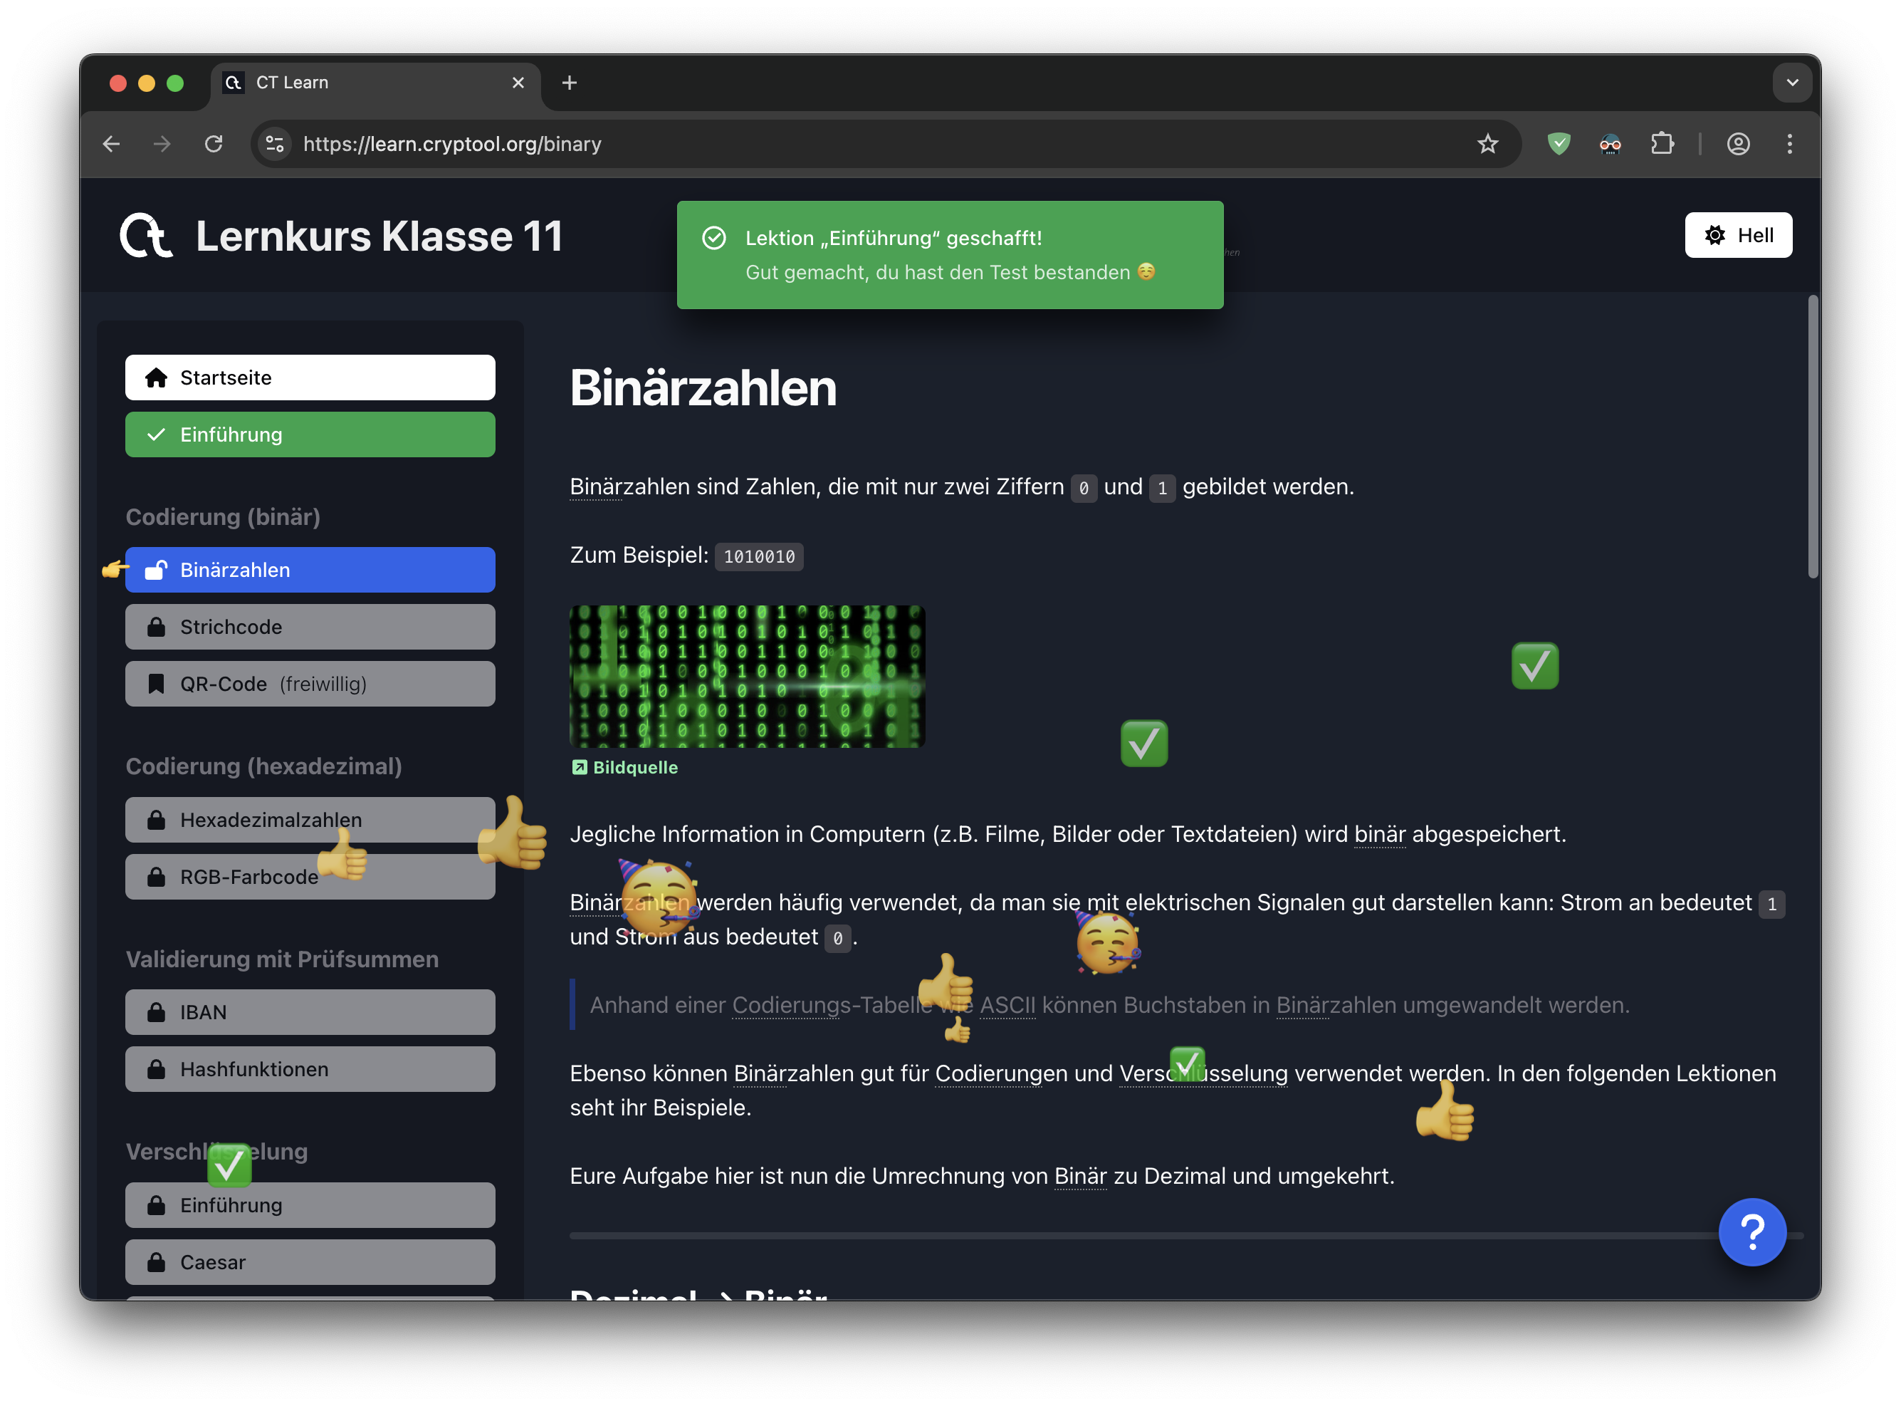Screen dimensions: 1901x1406
Task: Open the blue help question mark button
Action: click(x=1751, y=1231)
